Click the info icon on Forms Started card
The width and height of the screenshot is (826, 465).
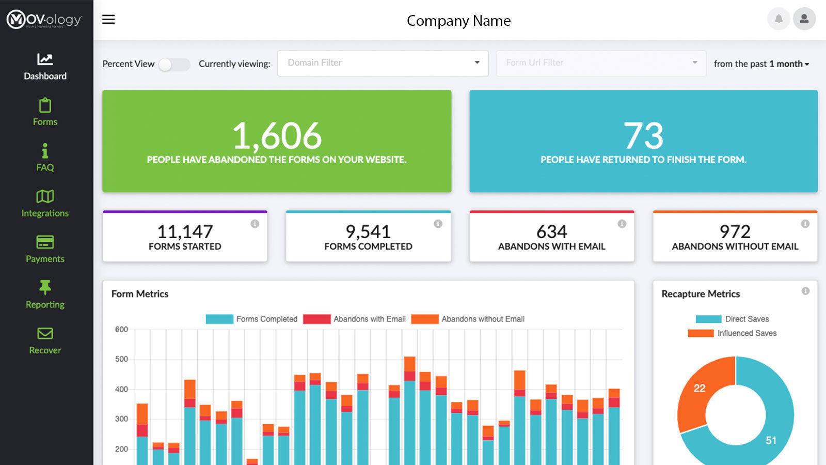pos(254,224)
